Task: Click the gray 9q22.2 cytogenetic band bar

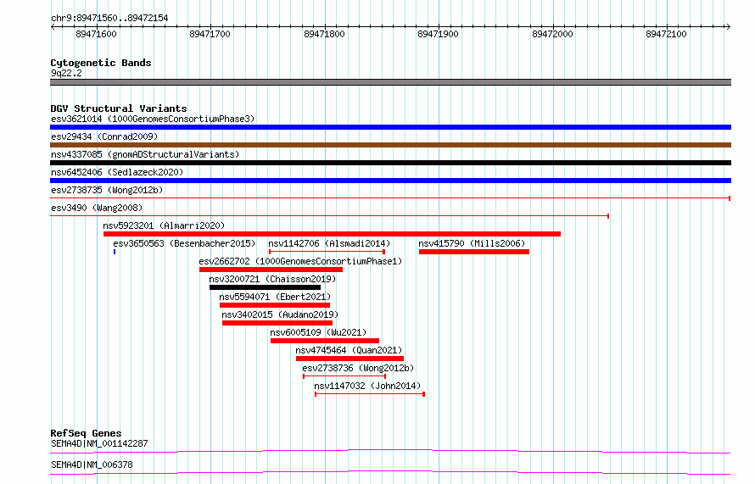Action: (x=390, y=82)
